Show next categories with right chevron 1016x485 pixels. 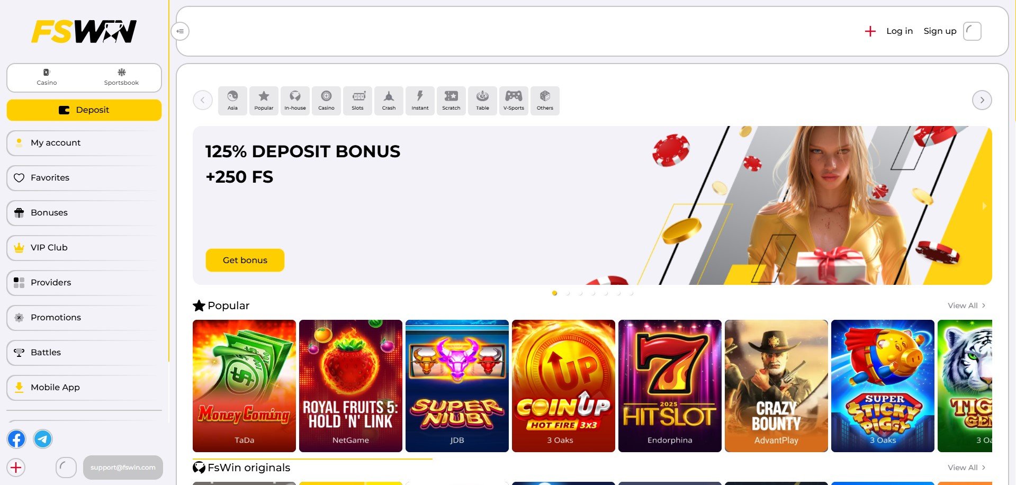pos(982,100)
